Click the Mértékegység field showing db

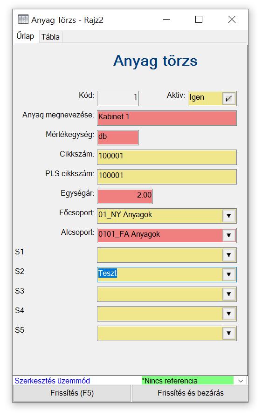coord(118,137)
